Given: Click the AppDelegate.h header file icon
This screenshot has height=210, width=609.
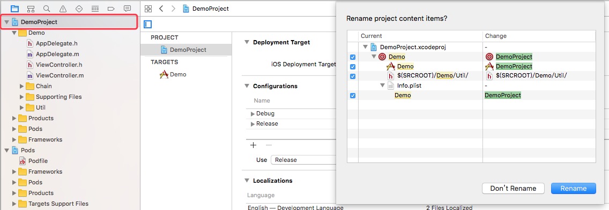Looking at the screenshot, I should [30, 43].
